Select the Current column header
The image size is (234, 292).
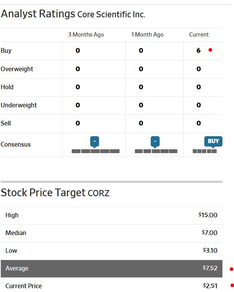tap(199, 35)
